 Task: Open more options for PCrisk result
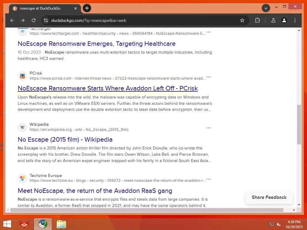[x=209, y=77]
